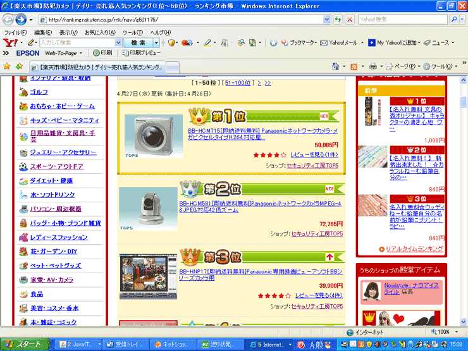Open the リアルタイムランキング link
The height and width of the screenshot is (351, 468).
click(414, 249)
